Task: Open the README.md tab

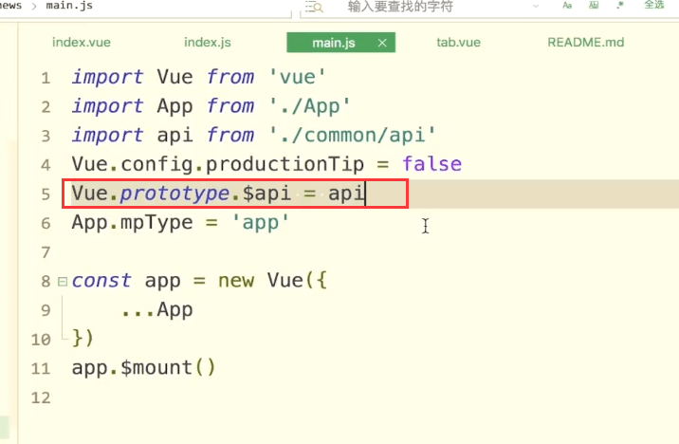Action: click(586, 43)
